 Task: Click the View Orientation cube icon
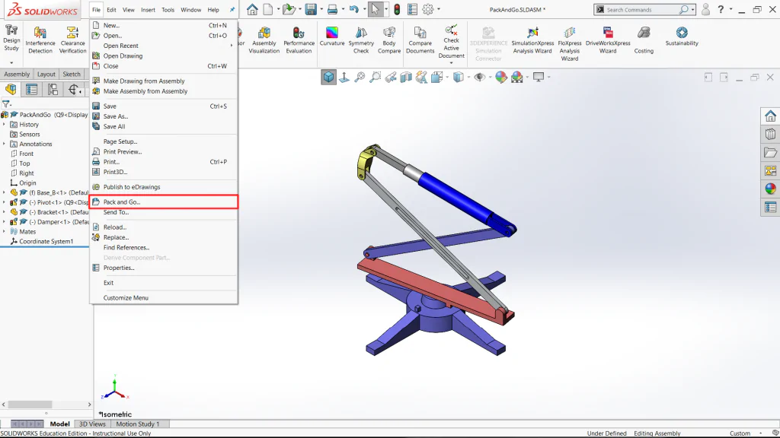click(329, 77)
